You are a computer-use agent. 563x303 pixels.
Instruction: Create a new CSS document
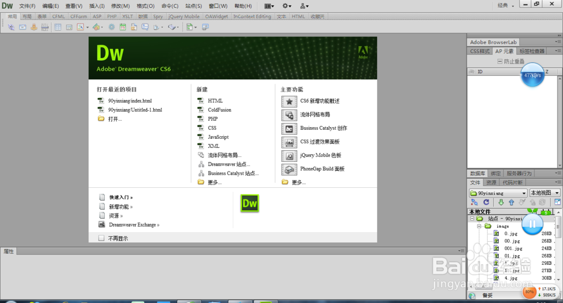click(x=212, y=128)
